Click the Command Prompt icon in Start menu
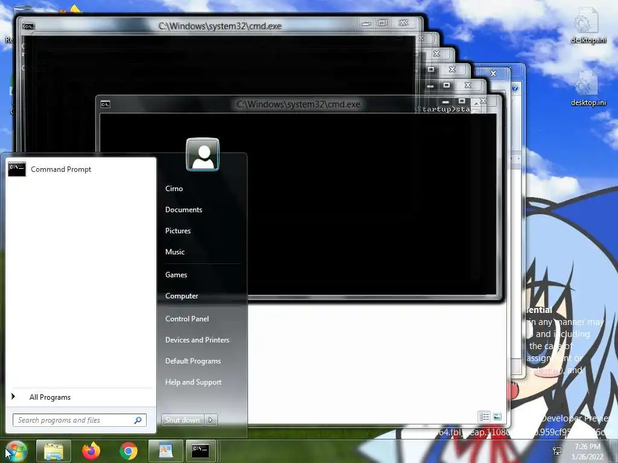The image size is (618, 463). coord(16,169)
